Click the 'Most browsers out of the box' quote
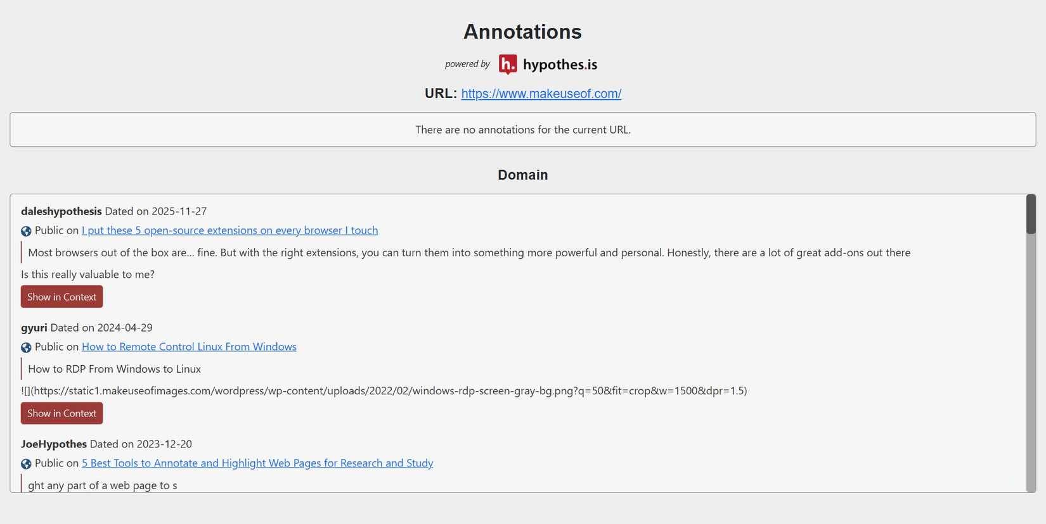Screen dimensions: 1046x524 [469, 253]
